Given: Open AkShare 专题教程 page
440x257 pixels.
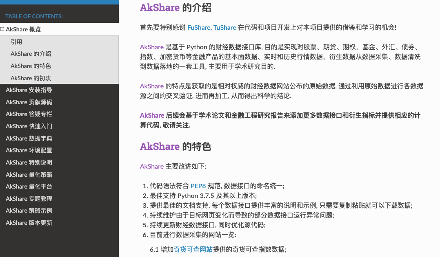Looking at the screenshot, I should [29, 199].
